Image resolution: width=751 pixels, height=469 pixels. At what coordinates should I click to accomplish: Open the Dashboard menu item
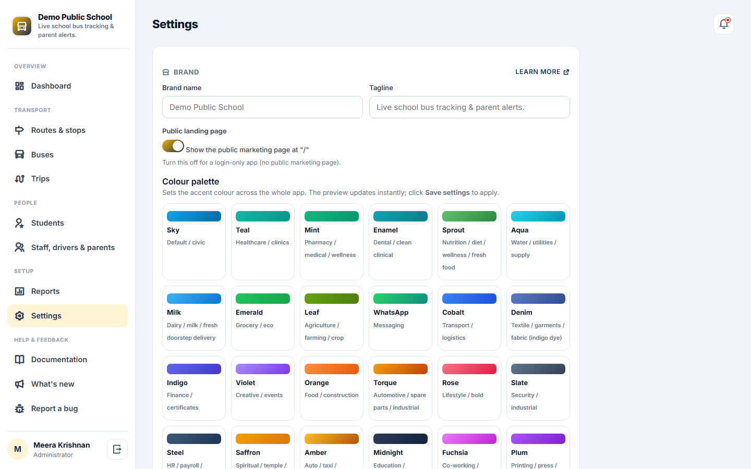[x=67, y=86]
